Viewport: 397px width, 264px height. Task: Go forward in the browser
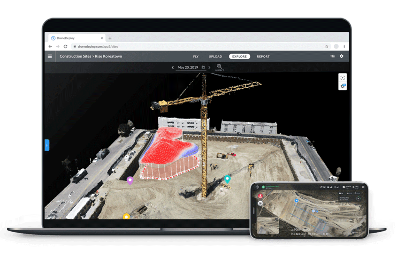pyautogui.click(x=58, y=46)
